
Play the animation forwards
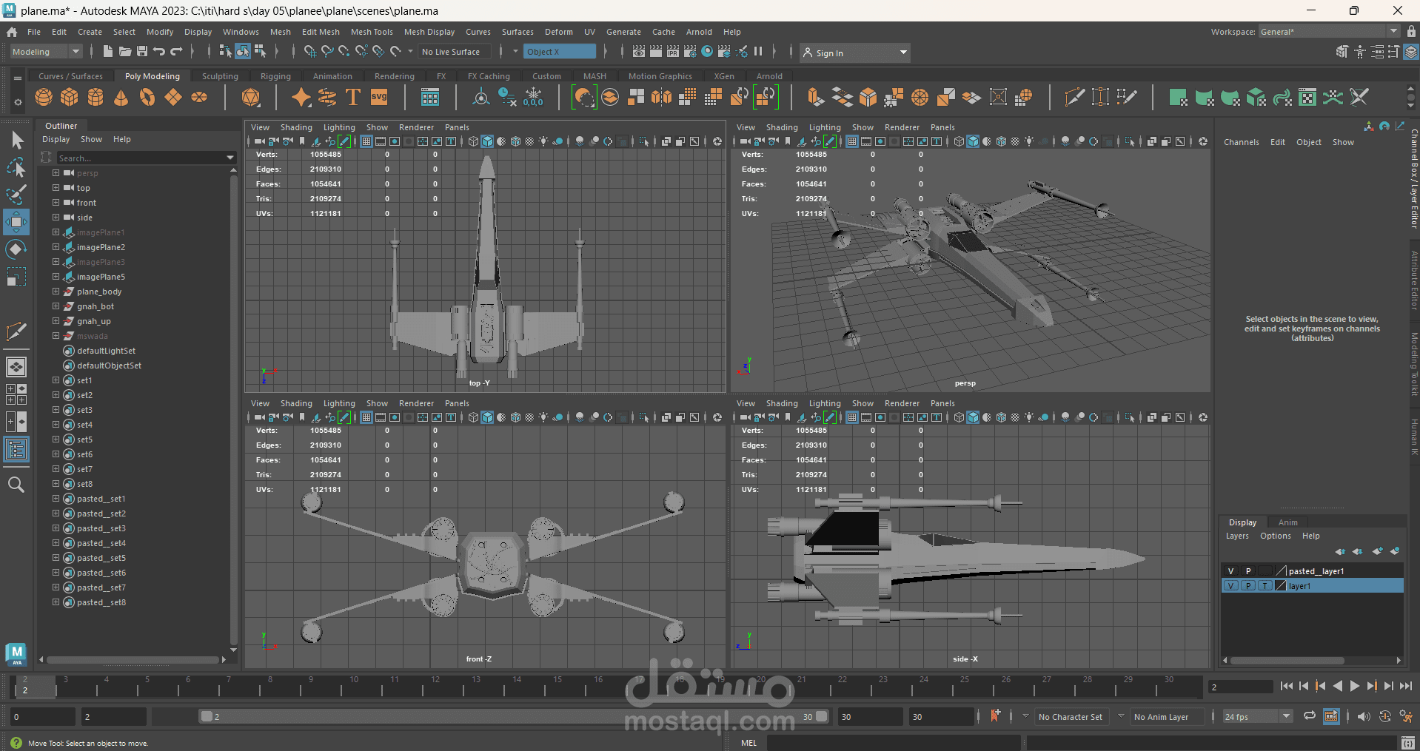[x=1355, y=686]
